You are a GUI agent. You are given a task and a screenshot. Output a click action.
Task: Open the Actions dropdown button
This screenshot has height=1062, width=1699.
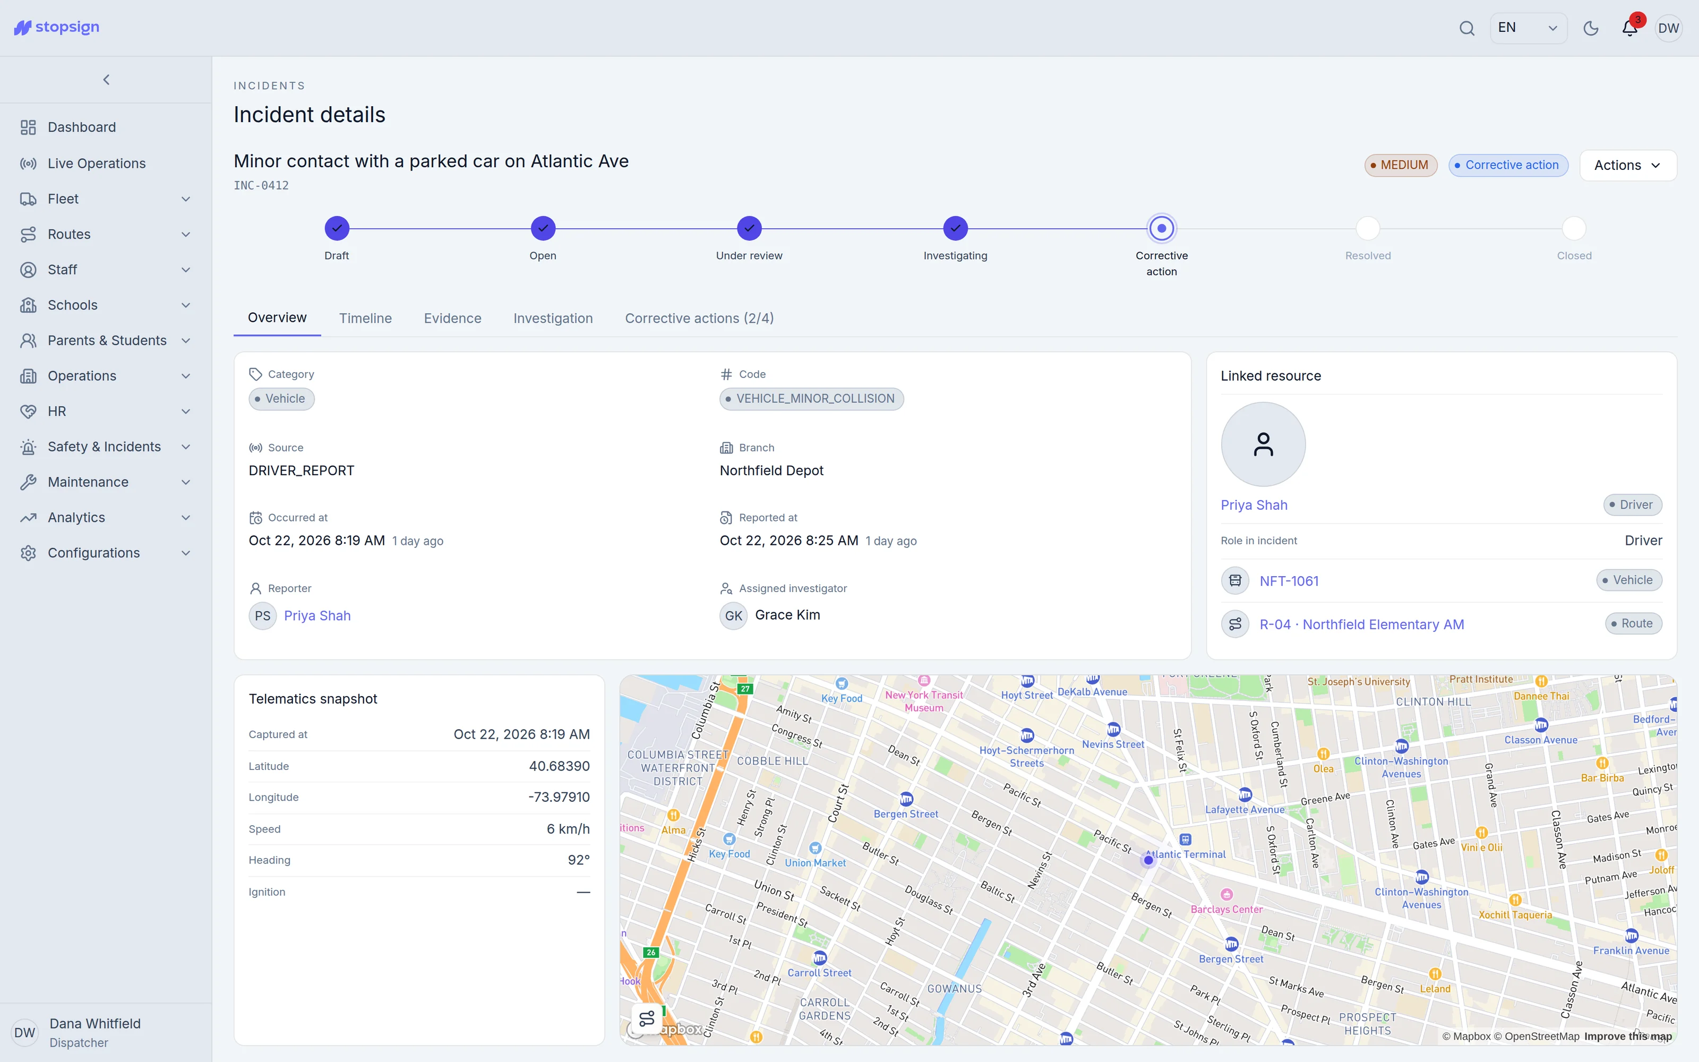pyautogui.click(x=1628, y=165)
